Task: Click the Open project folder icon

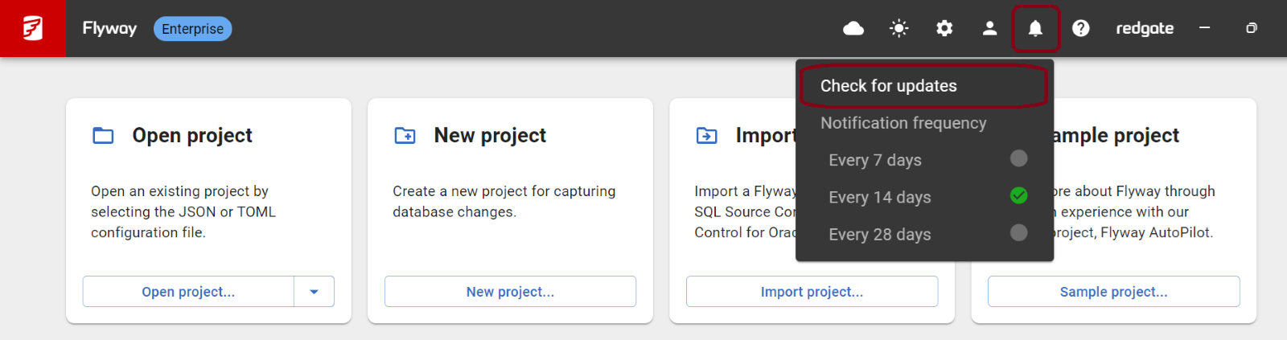Action: pyautogui.click(x=103, y=136)
